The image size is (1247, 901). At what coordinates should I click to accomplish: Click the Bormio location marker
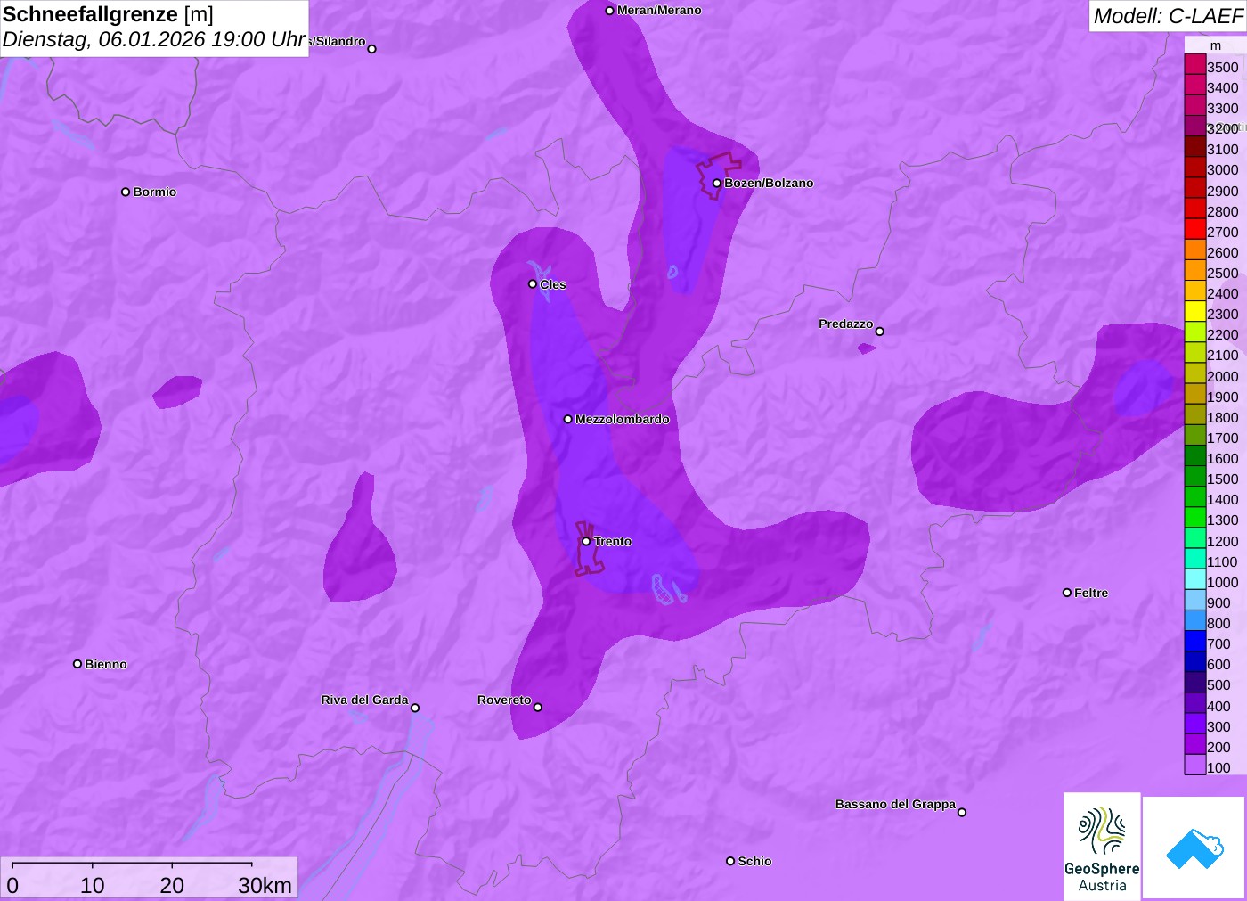coord(126,192)
